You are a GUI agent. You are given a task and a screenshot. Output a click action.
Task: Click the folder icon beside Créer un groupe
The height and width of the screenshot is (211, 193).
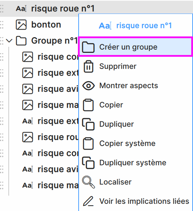(88, 47)
